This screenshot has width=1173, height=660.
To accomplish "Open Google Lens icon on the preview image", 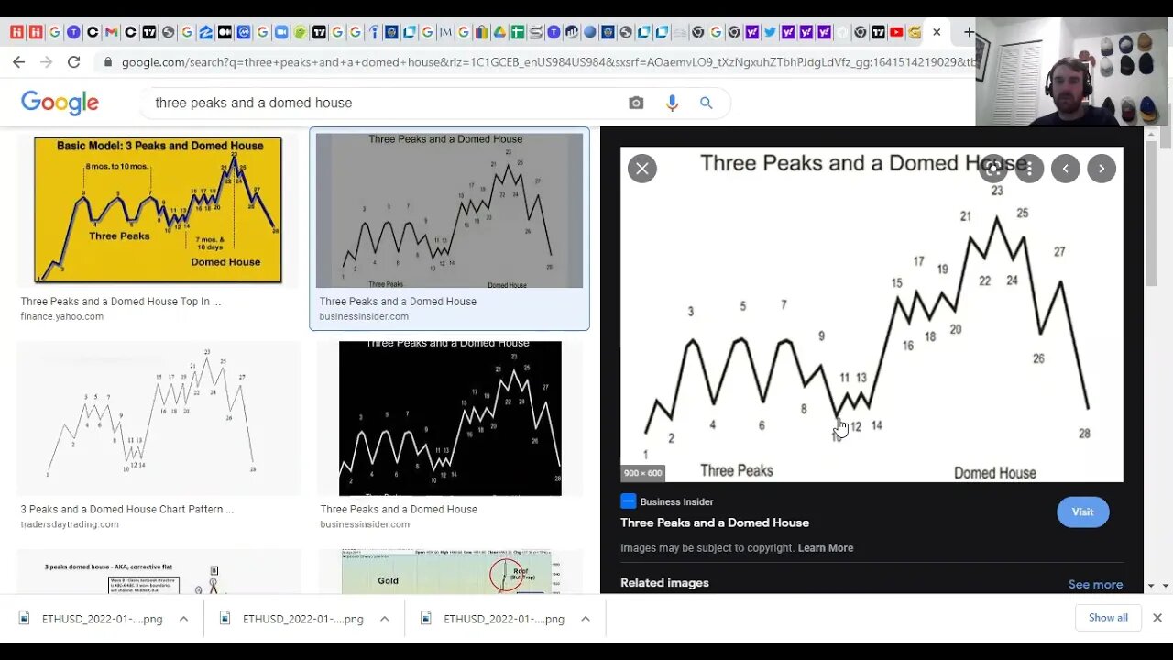I will tap(994, 169).
